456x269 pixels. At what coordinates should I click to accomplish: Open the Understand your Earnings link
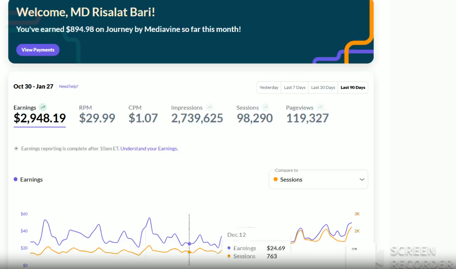tap(149, 148)
